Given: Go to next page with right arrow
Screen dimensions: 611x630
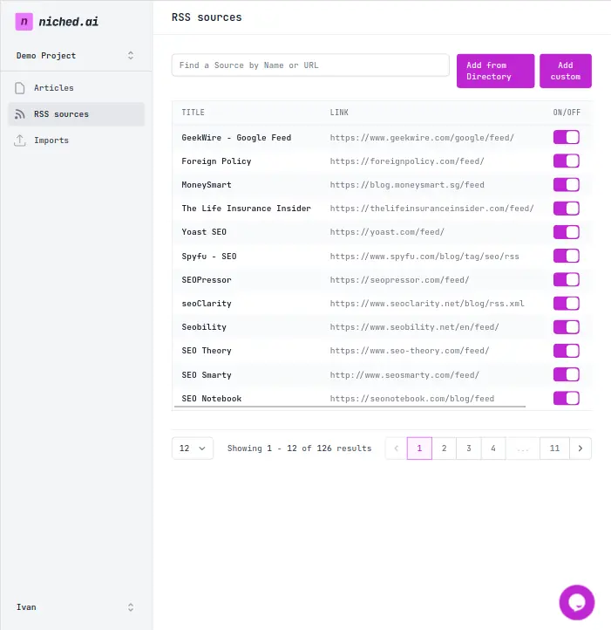Looking at the screenshot, I should click(x=580, y=448).
